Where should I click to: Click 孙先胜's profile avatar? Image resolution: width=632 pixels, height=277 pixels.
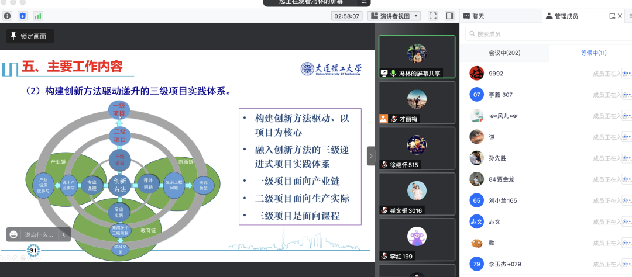pos(477,158)
